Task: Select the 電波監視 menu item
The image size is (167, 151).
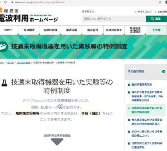Action: click(x=93, y=30)
